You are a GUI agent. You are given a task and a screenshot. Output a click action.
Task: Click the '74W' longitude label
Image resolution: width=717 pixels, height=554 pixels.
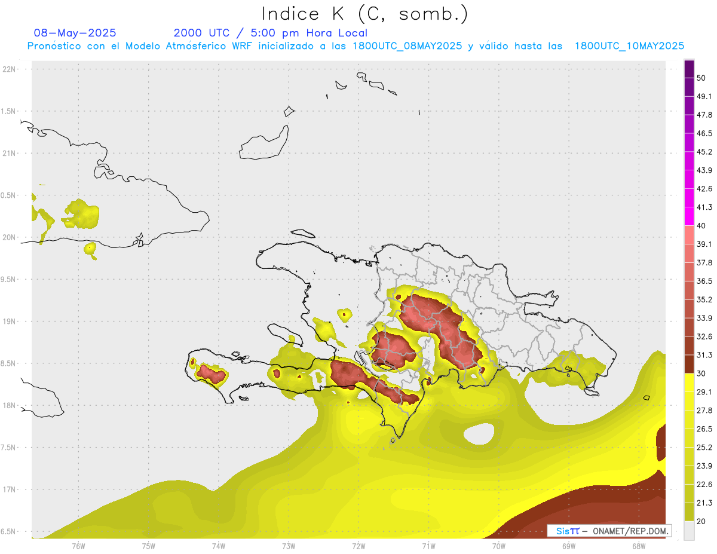click(x=219, y=546)
